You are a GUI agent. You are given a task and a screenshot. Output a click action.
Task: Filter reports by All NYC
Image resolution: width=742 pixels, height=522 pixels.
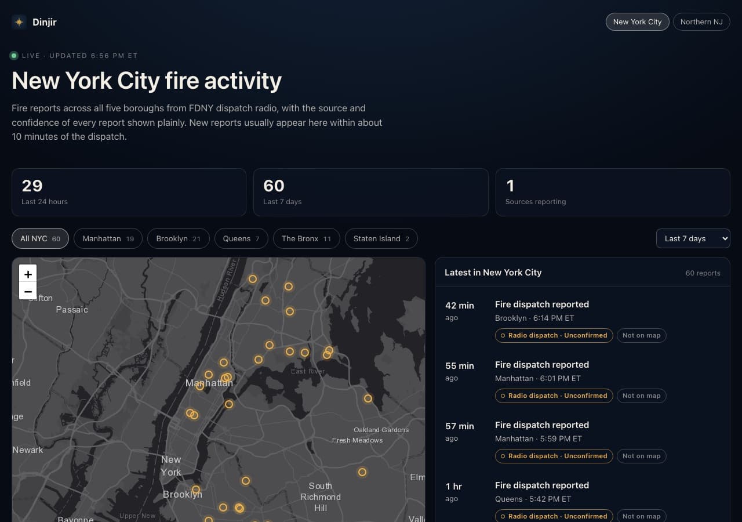tap(40, 238)
